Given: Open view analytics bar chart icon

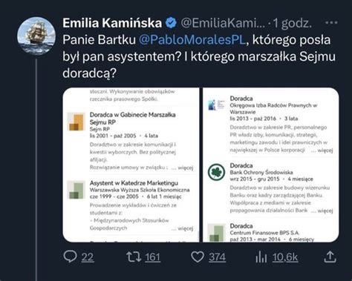Looking at the screenshot, I should (261, 257).
